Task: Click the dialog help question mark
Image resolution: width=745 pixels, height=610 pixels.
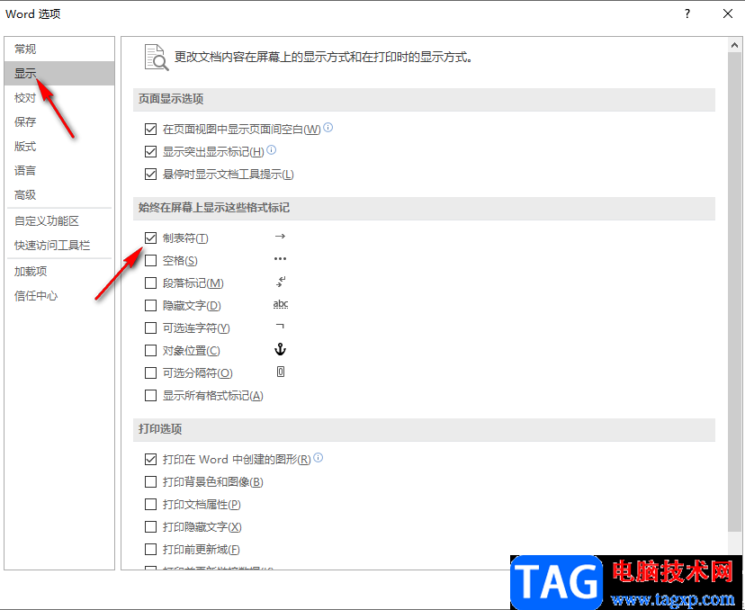Action: [x=687, y=13]
